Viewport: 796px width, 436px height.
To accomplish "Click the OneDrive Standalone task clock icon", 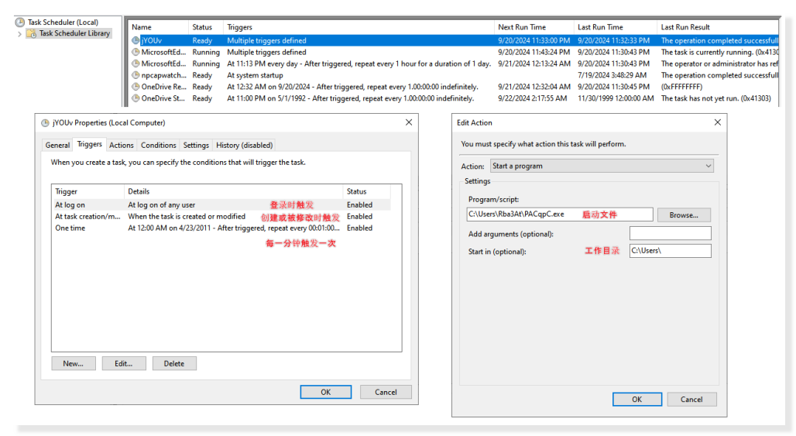I will pyautogui.click(x=136, y=98).
